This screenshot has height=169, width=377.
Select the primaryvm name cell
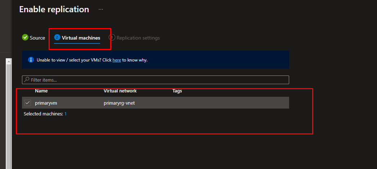(x=46, y=103)
